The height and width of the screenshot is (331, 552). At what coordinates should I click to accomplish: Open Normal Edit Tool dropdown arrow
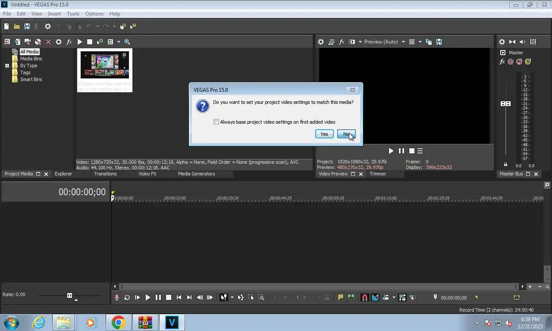click(x=232, y=297)
